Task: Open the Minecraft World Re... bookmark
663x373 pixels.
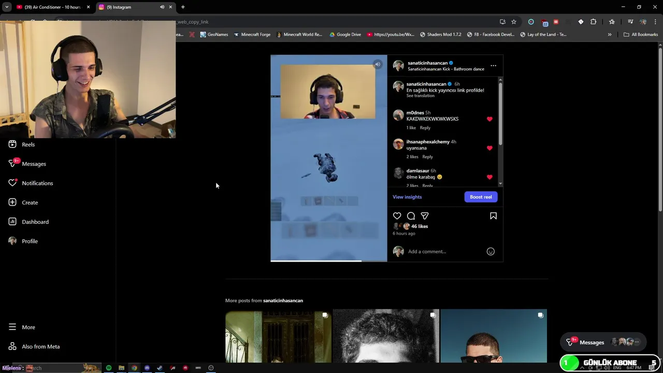Action: [299, 35]
